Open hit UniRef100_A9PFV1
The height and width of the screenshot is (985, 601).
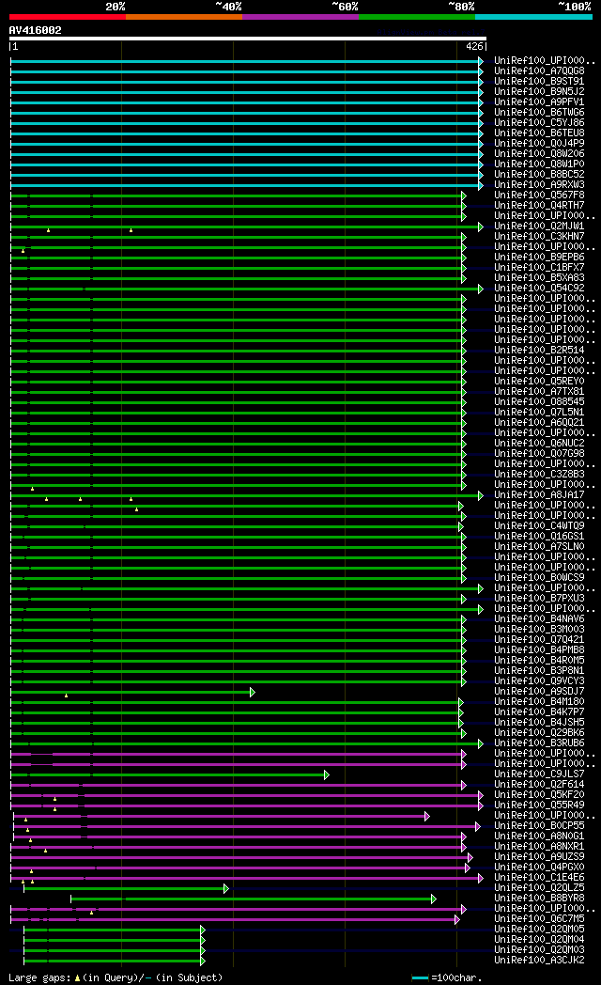pos(539,102)
